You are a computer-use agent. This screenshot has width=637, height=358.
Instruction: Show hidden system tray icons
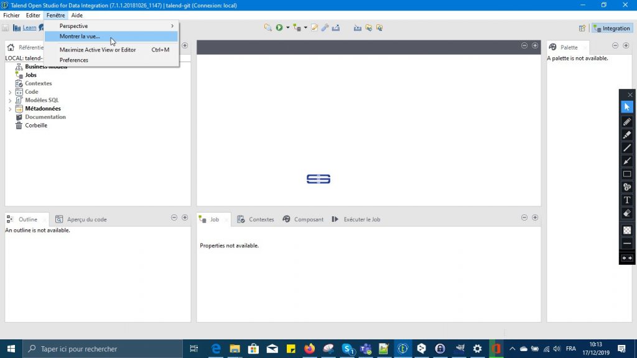click(513, 349)
